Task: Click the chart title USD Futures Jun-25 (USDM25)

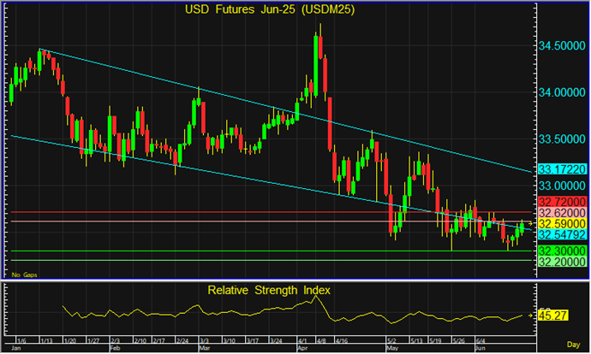Action: tap(270, 9)
